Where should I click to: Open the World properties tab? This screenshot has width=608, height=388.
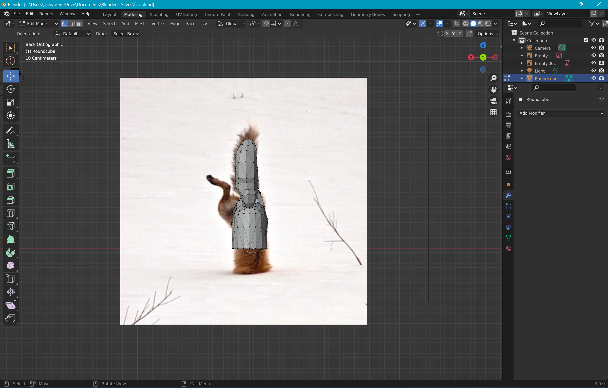[x=508, y=157]
